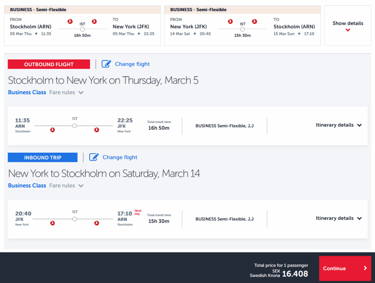
Task: Select the Stockholm to New York summary card
Action: (x=82, y=26)
